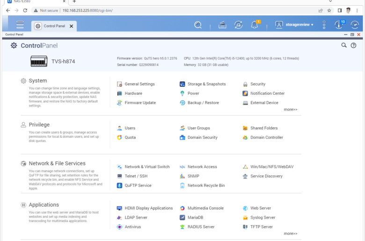This screenshot has height=241, width=365.
Task: Click the search magnifier in the top bar
Action: tap(198, 25)
